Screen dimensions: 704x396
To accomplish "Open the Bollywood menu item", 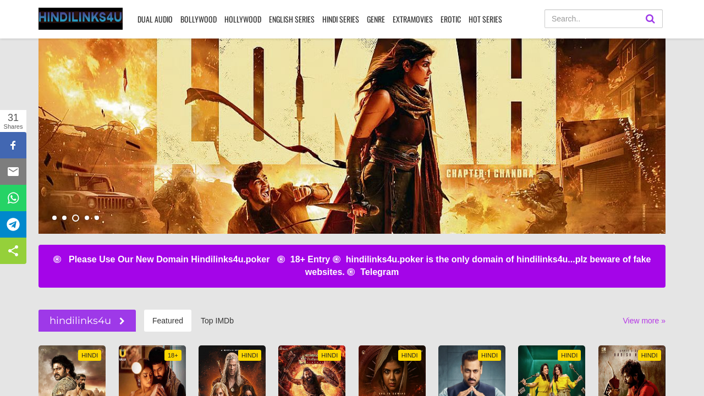I will tap(199, 19).
